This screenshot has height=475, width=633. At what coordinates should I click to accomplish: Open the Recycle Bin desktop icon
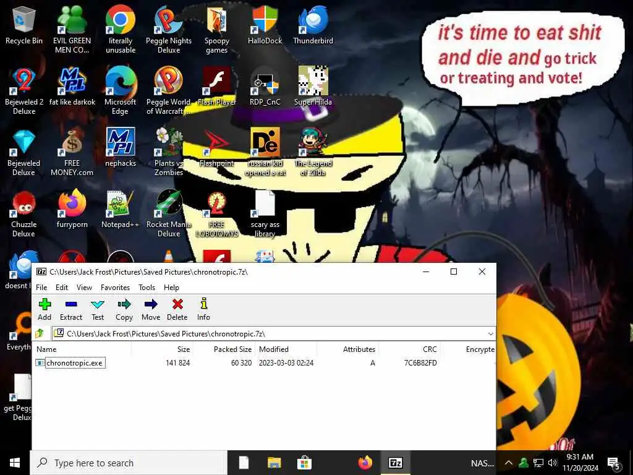point(24,25)
